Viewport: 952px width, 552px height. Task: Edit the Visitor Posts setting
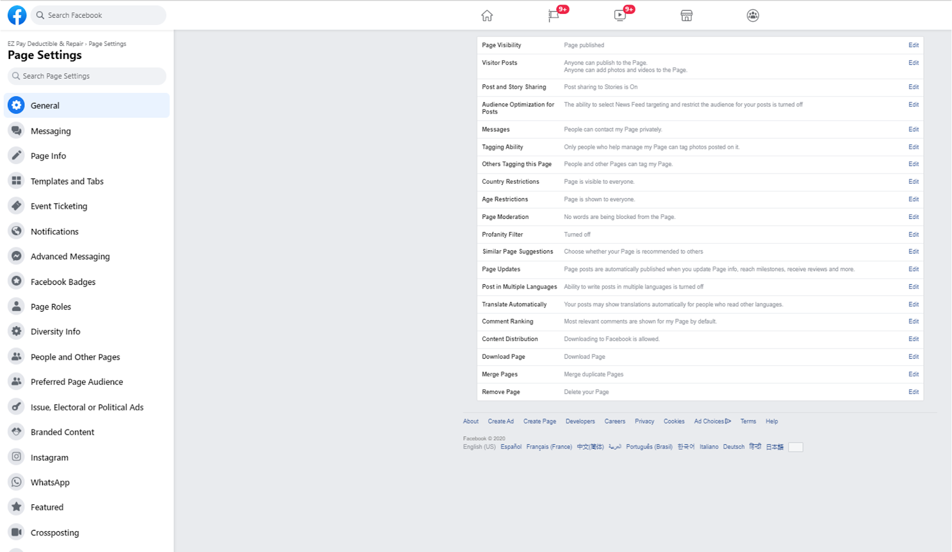913,62
